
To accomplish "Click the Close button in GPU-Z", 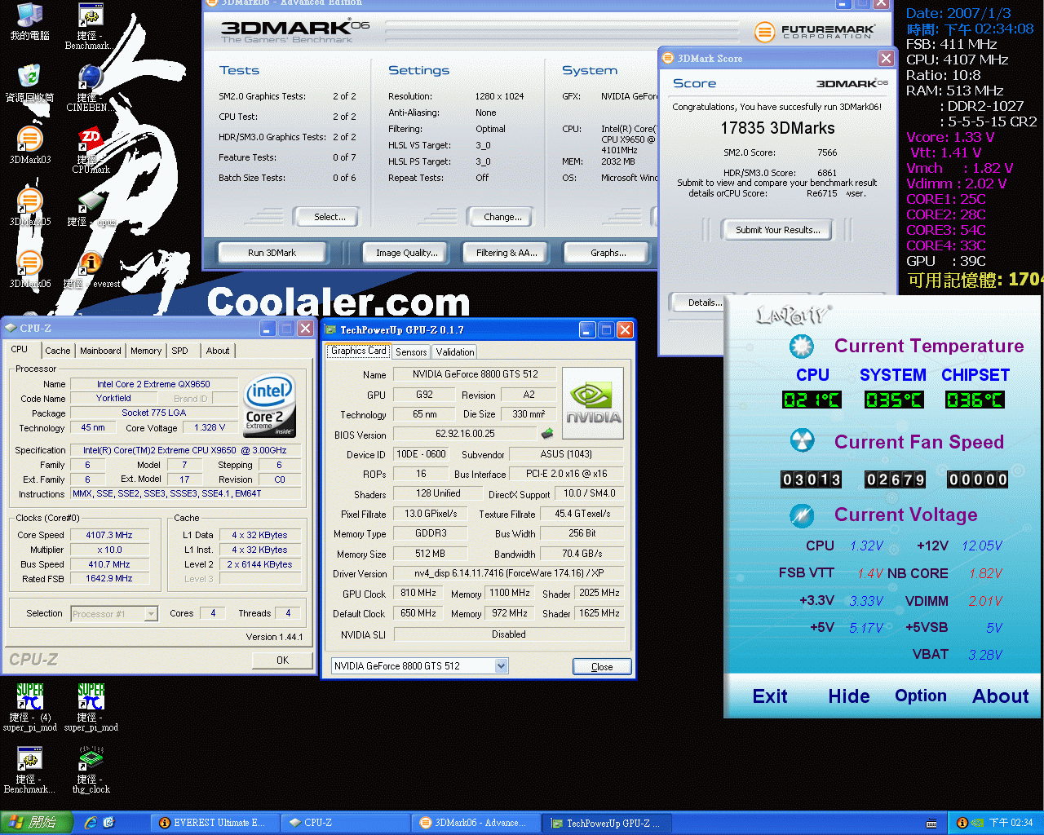I will coord(602,667).
